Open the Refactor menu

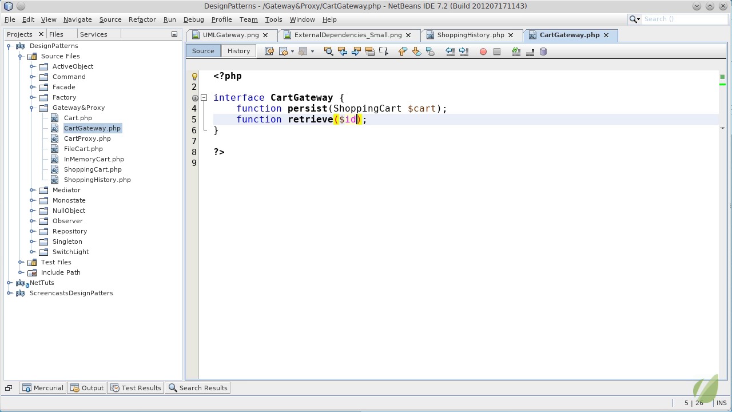click(142, 19)
